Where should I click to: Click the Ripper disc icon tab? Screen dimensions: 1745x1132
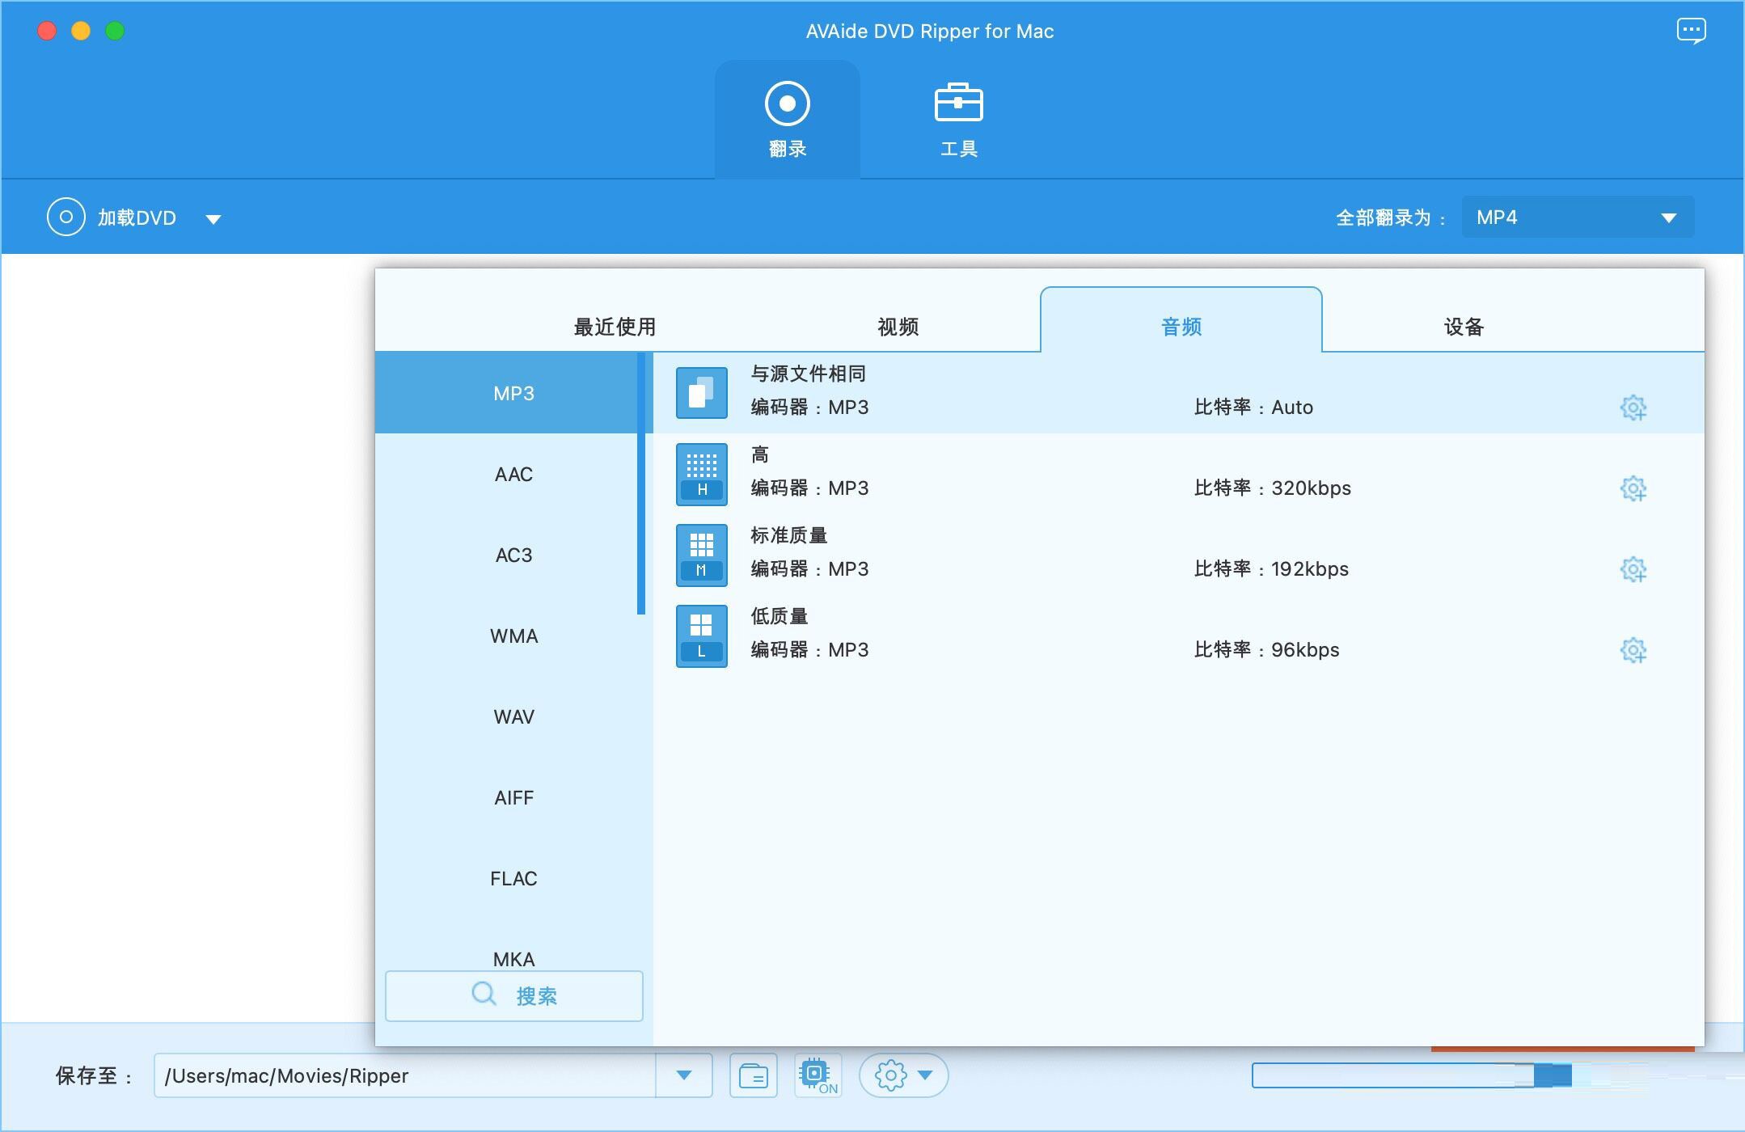(787, 119)
